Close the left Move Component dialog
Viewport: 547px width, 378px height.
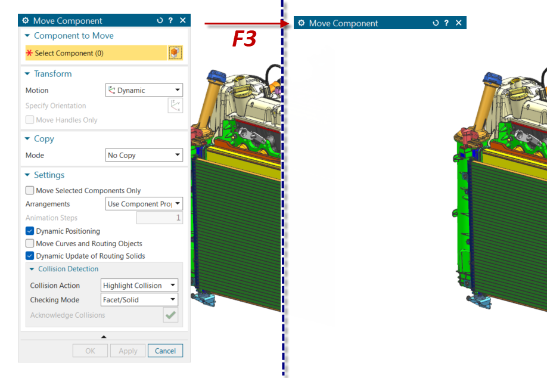point(182,20)
